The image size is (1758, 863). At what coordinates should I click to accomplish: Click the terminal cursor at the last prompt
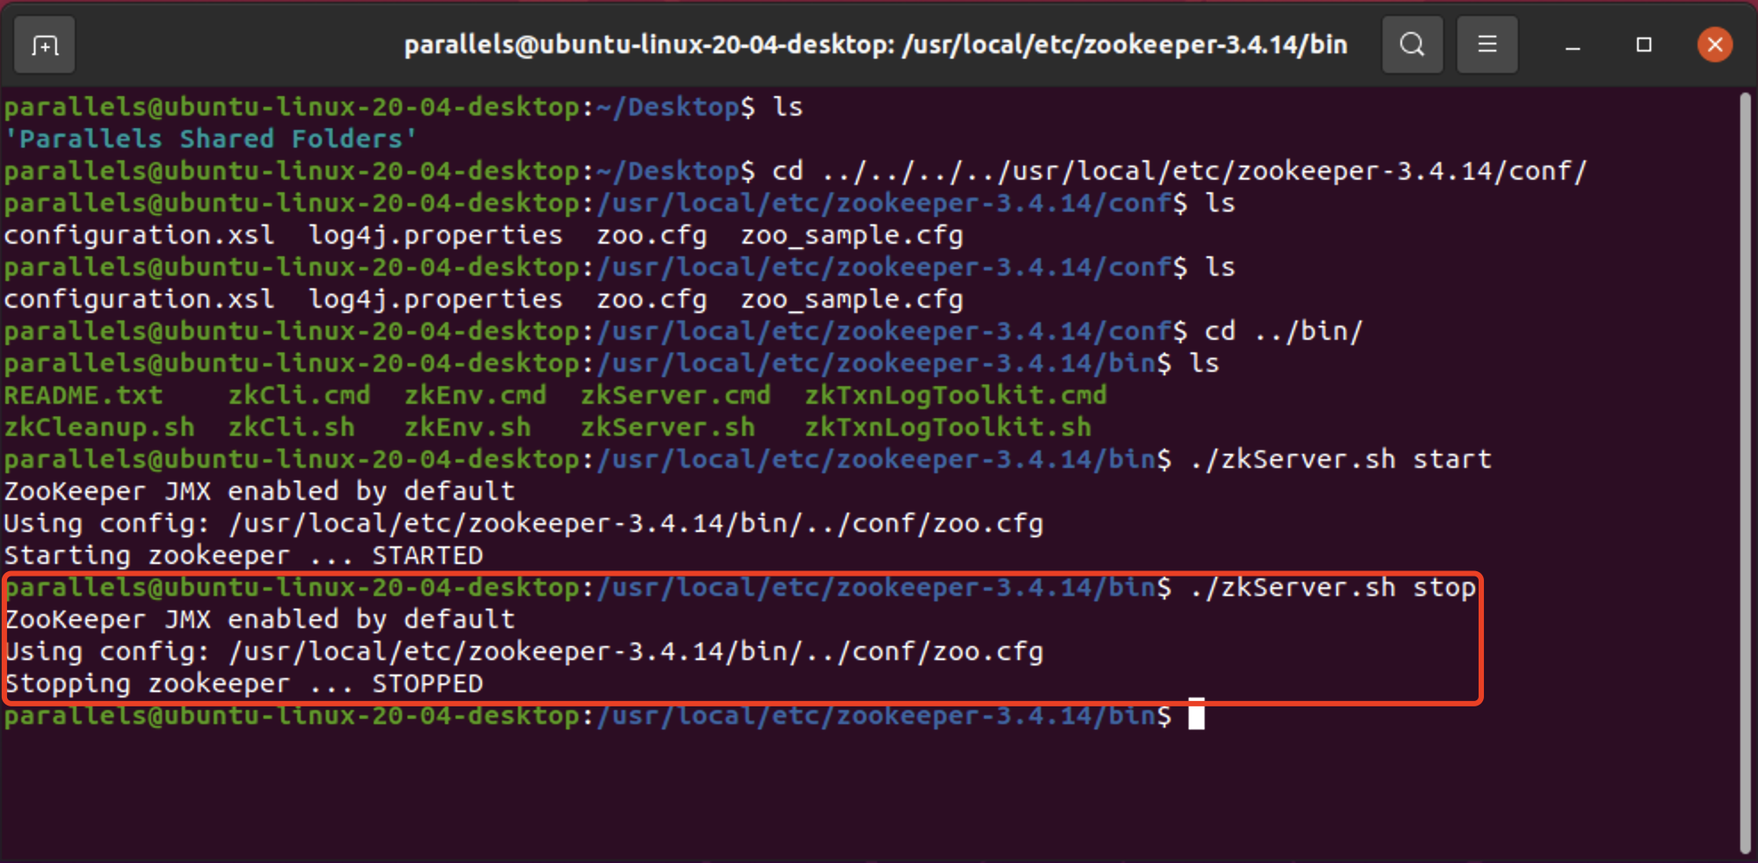tap(1197, 714)
